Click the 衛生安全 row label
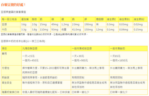Image resolution: width=149 pixels, height=96 pixels. point(7,83)
